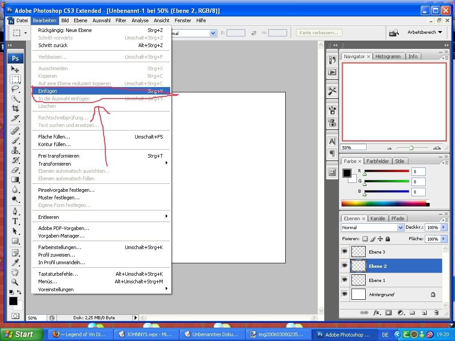Select the Brush tool
455x341 pixels.
pyautogui.click(x=15, y=141)
